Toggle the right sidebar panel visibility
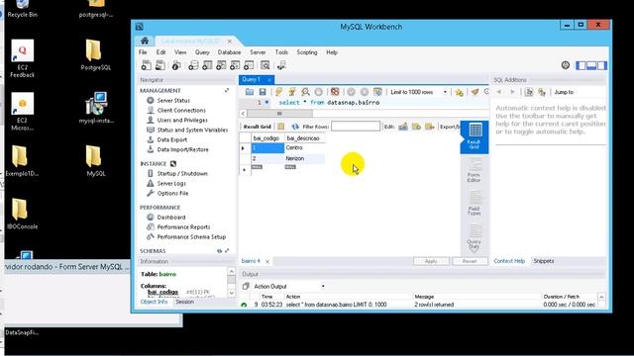 click(601, 65)
